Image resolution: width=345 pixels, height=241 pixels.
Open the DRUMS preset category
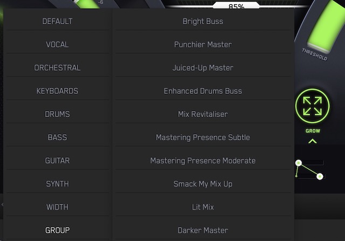[57, 114]
